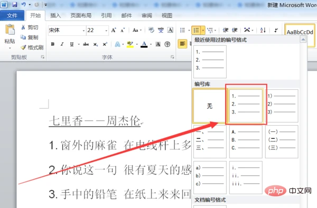
Task: Click the Show/Hide paragraph marks icon
Action: point(276,30)
